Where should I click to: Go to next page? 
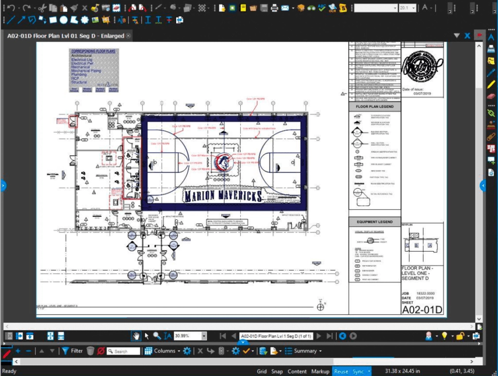(319, 336)
